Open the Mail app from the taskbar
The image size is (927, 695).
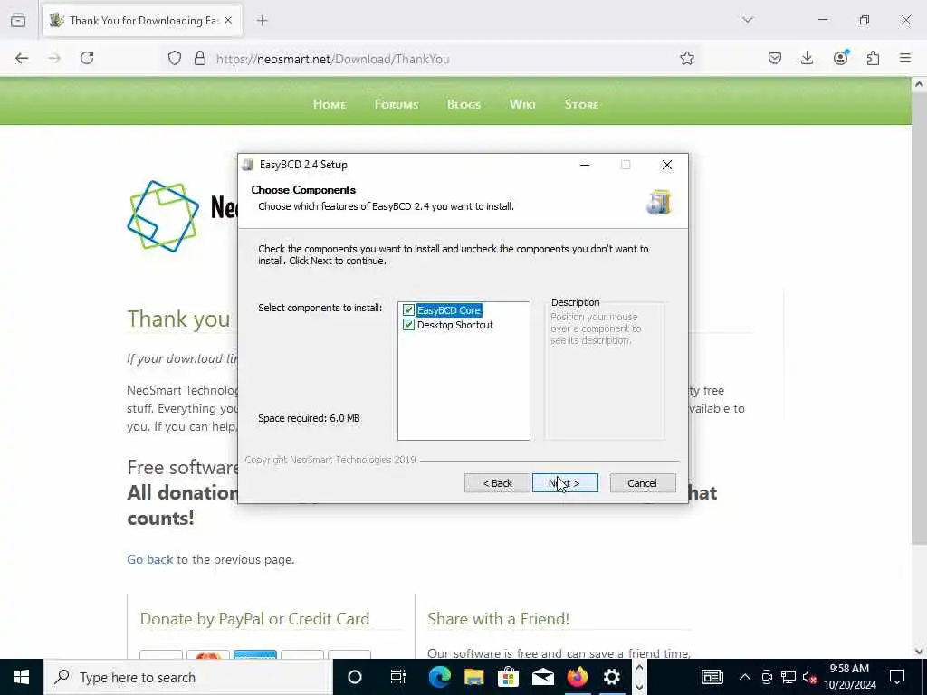pos(543,677)
